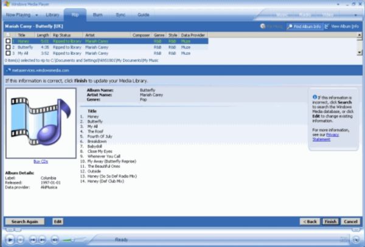The height and width of the screenshot is (247, 365).
Task: Open the Library tab
Action: pyautogui.click(x=52, y=15)
